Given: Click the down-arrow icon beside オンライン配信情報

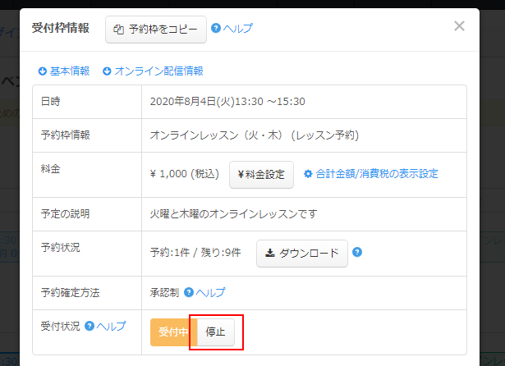Looking at the screenshot, I should coord(107,71).
